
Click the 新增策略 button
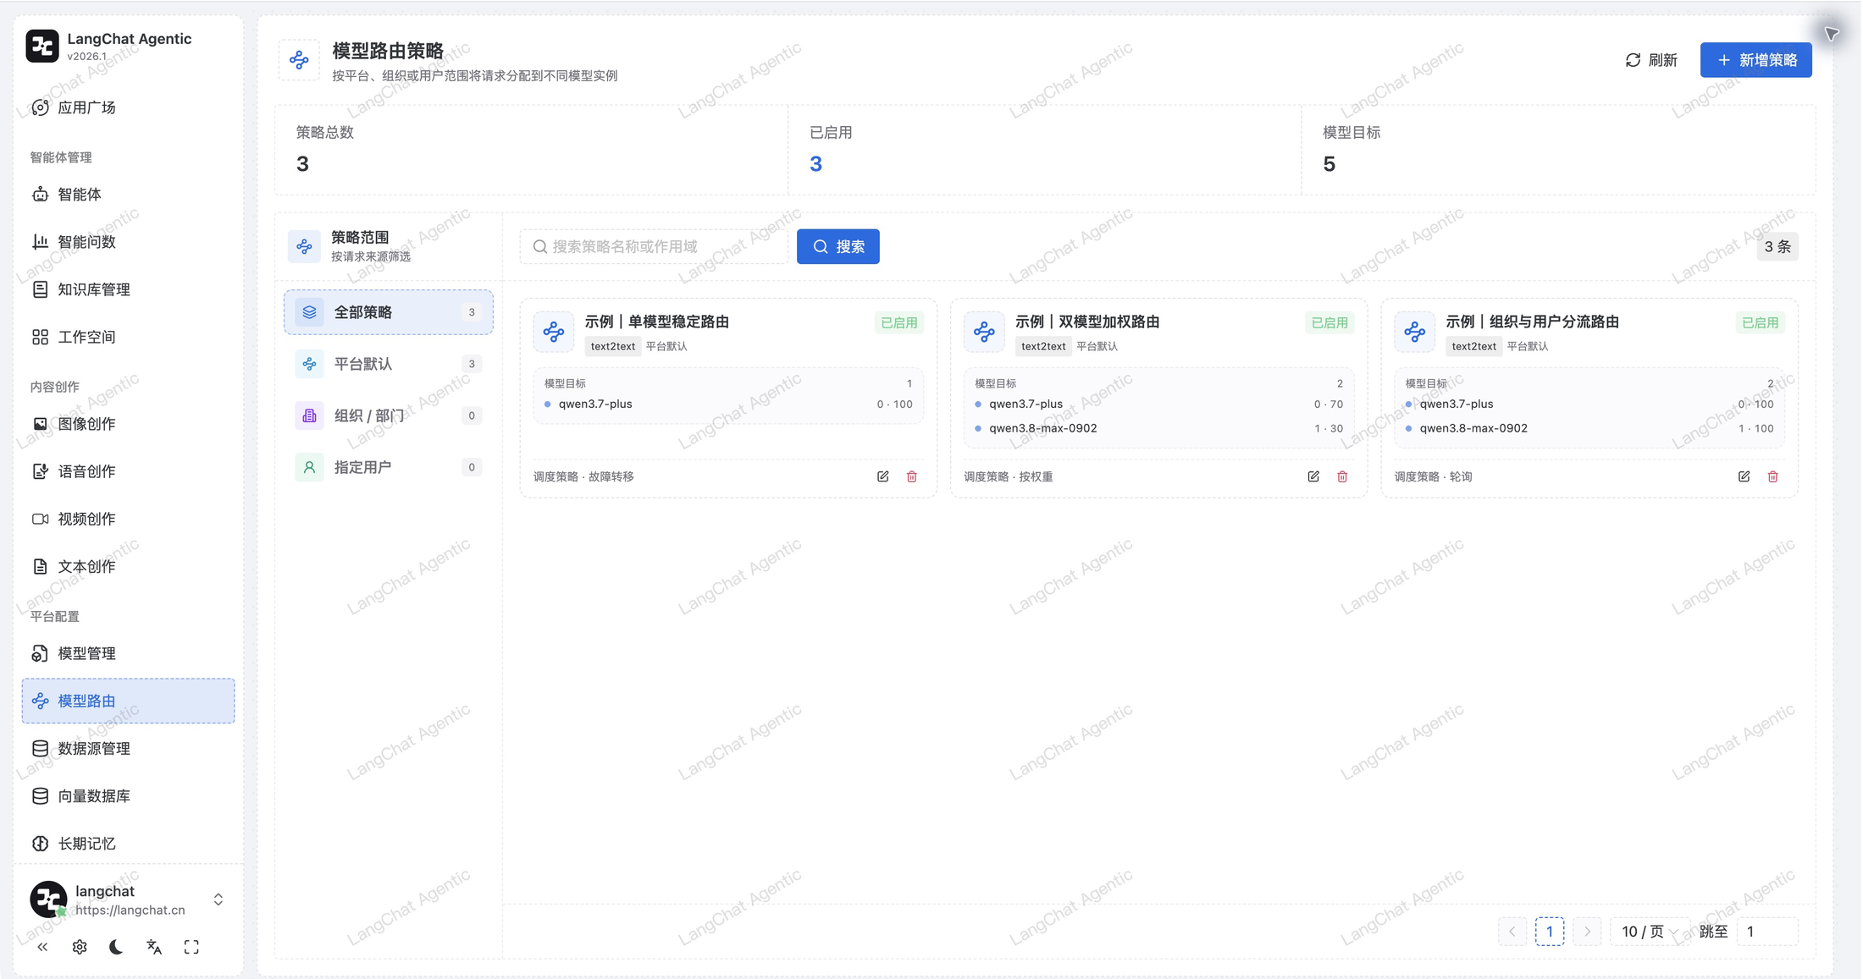pyautogui.click(x=1755, y=60)
